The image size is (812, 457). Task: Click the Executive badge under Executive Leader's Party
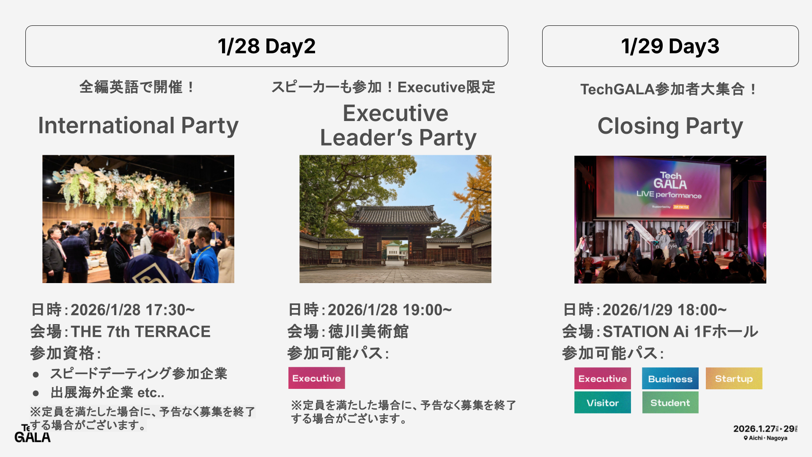tap(316, 378)
